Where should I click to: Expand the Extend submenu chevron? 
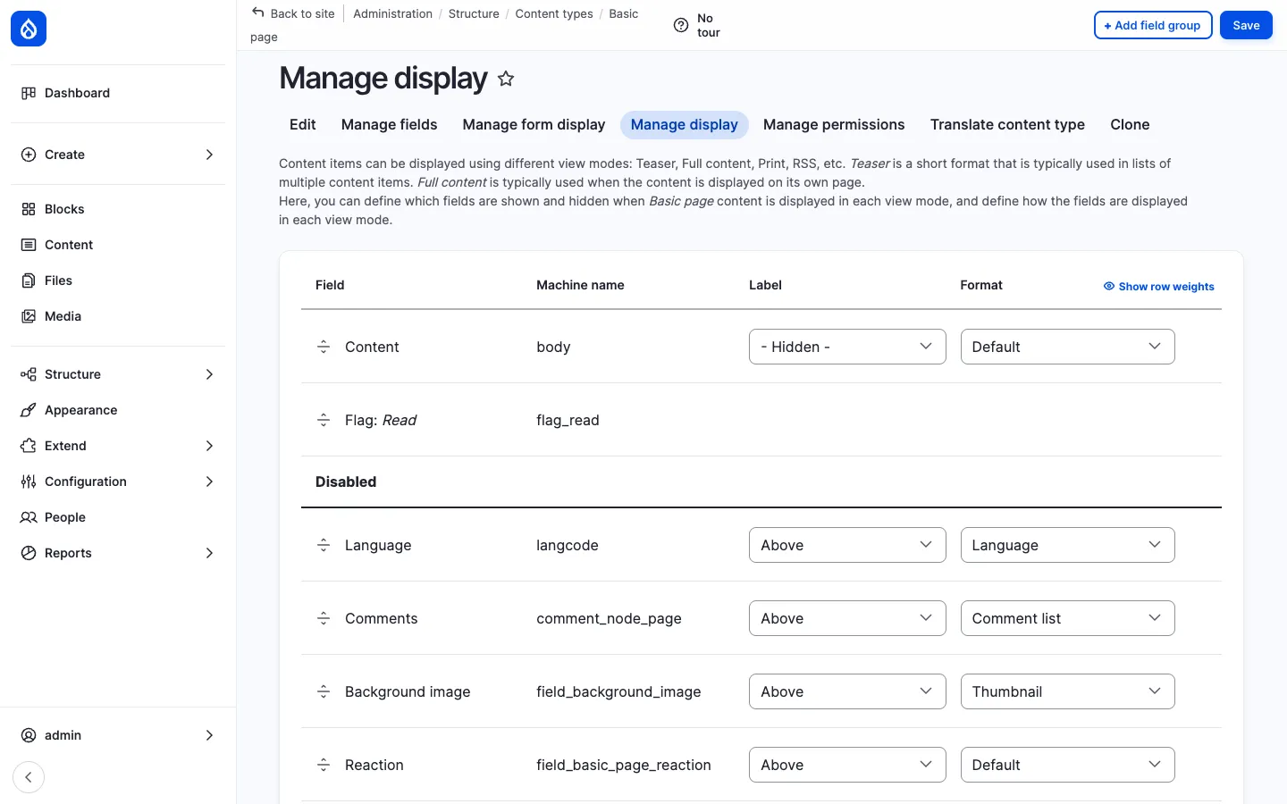click(x=209, y=446)
